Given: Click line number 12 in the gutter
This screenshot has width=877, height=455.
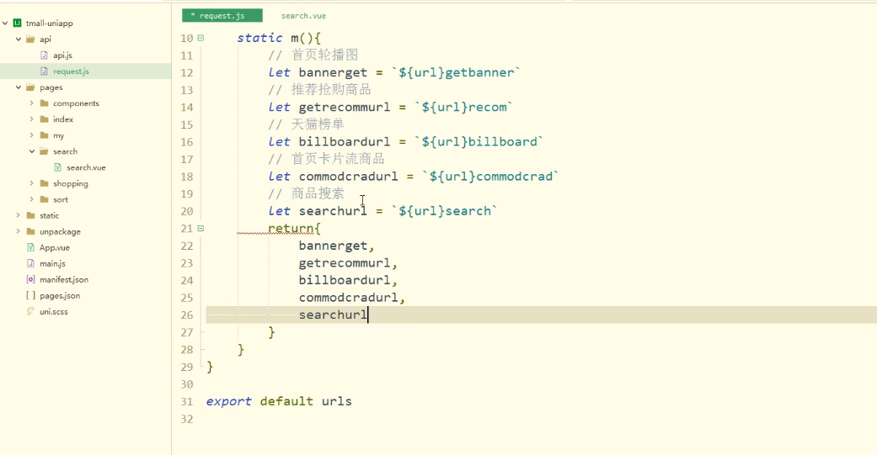Looking at the screenshot, I should [x=187, y=72].
